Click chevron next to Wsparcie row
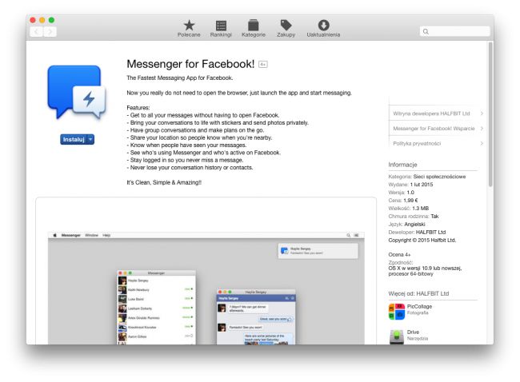 point(482,128)
